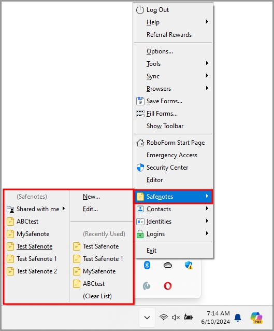Collapse hidden icons tray with chevron
Screen dimensions: 274x331
point(147,318)
